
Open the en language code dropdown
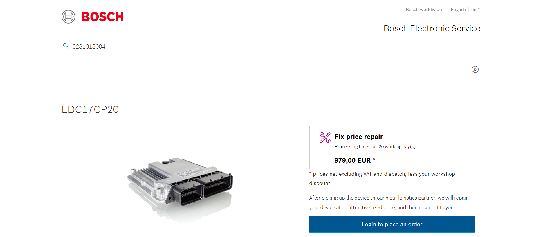point(476,10)
